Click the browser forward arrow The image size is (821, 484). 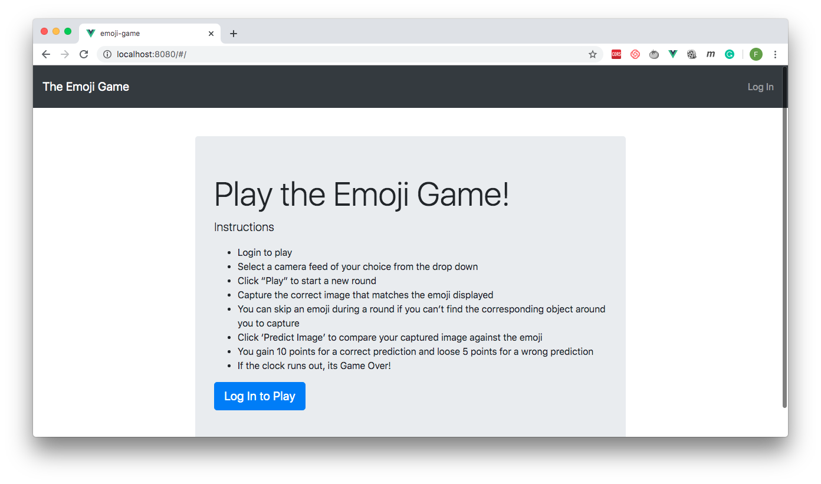[65, 54]
